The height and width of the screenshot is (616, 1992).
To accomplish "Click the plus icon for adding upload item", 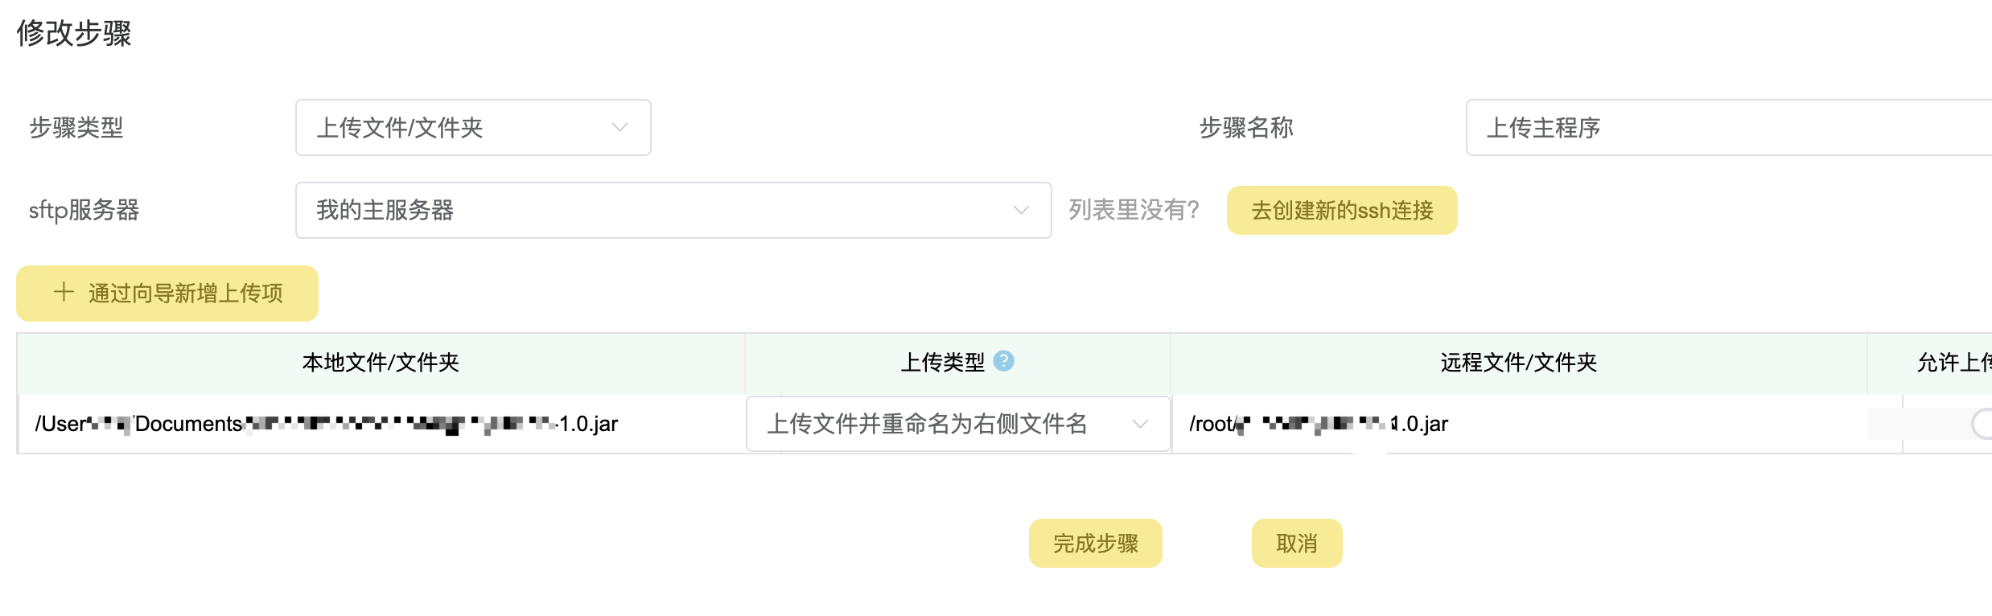I will pyautogui.click(x=64, y=293).
